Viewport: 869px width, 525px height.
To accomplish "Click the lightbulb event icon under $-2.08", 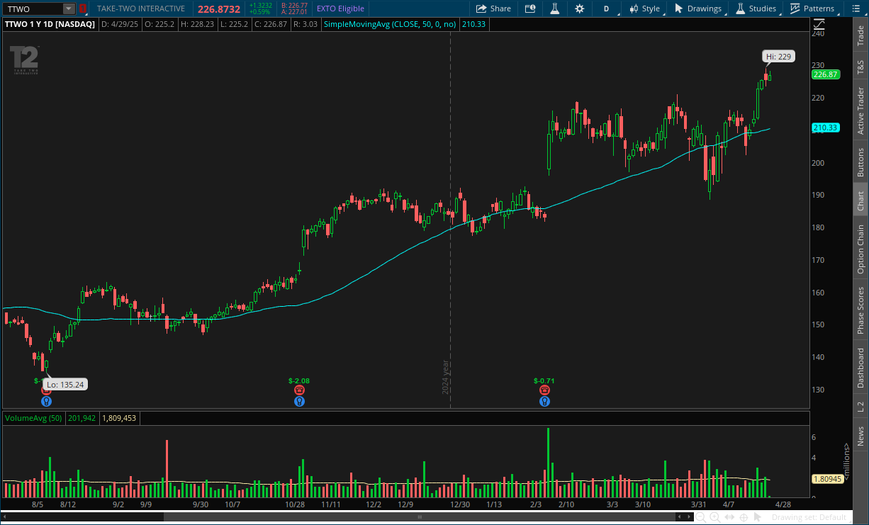I will tap(299, 401).
